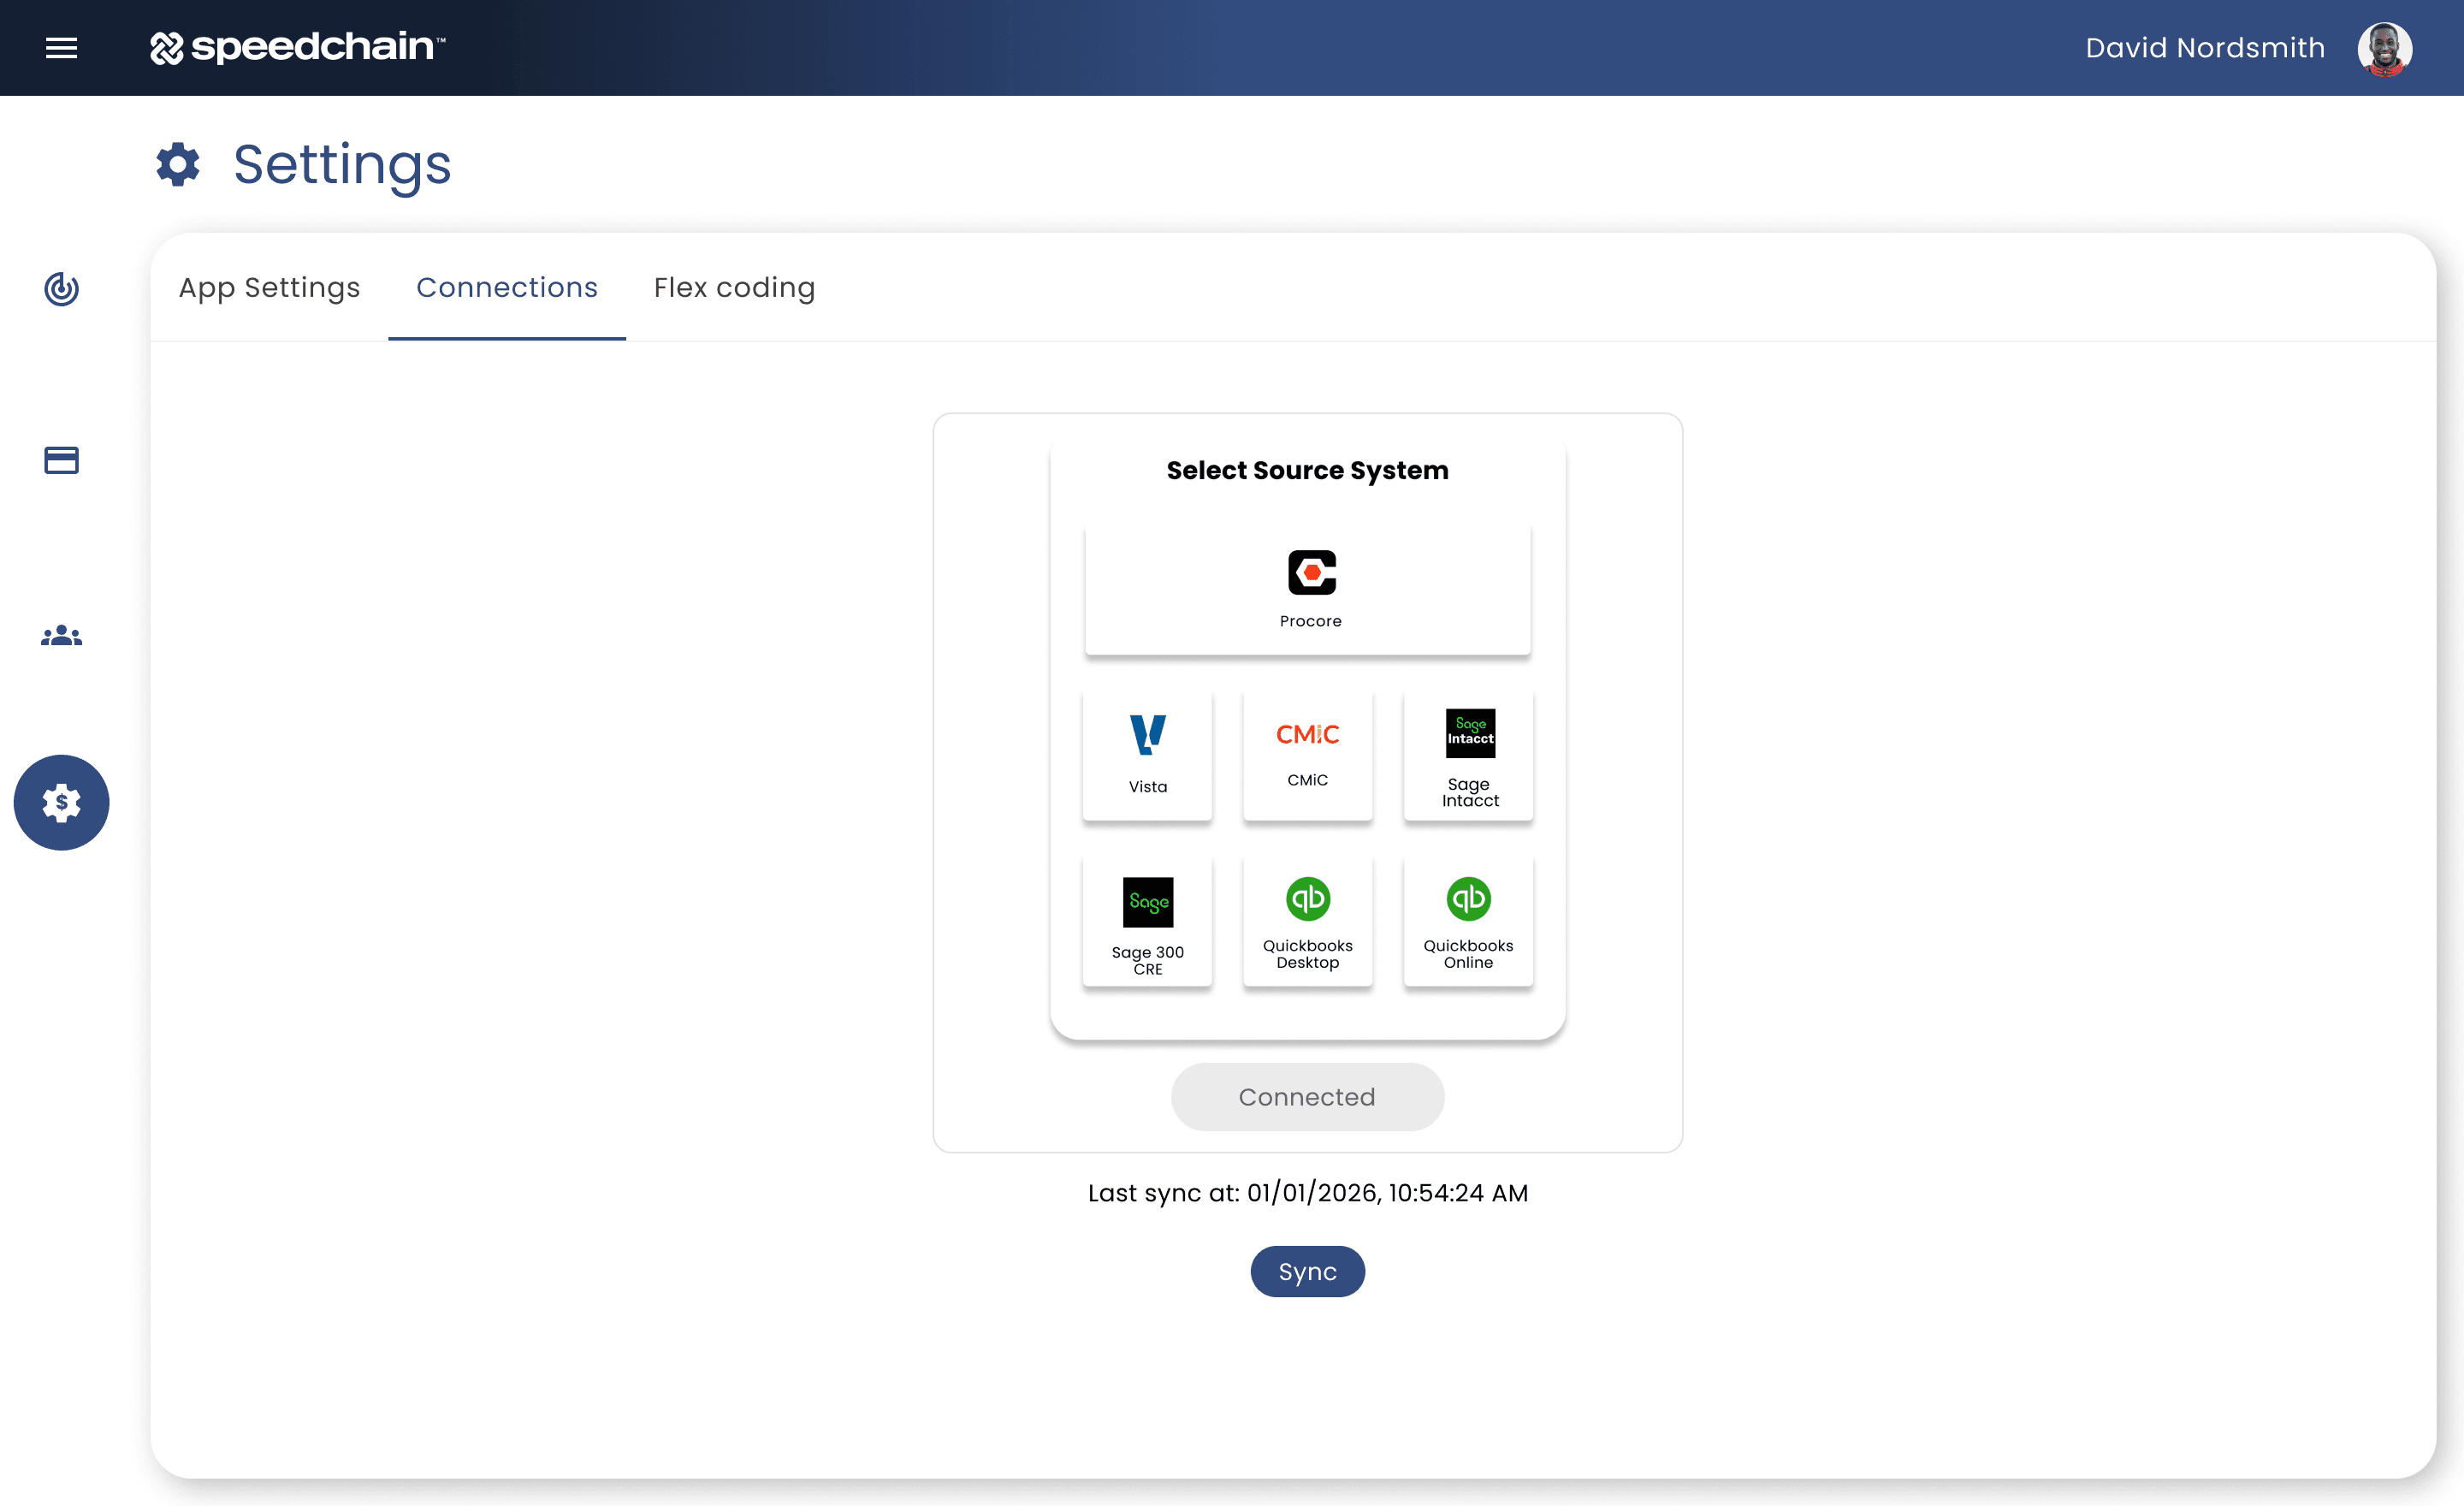Open the cards sidebar icon

pos(61,460)
